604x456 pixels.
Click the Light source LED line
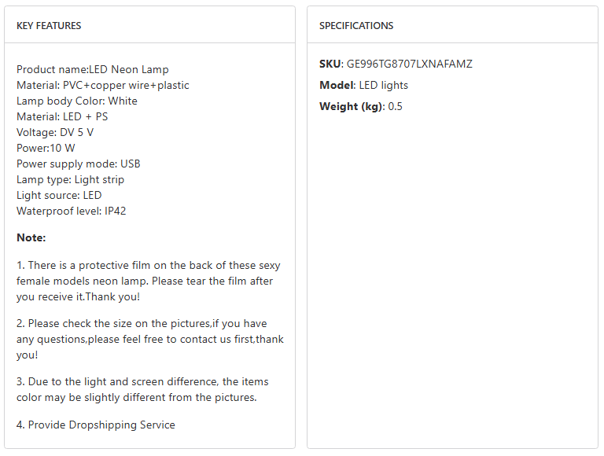tap(59, 195)
